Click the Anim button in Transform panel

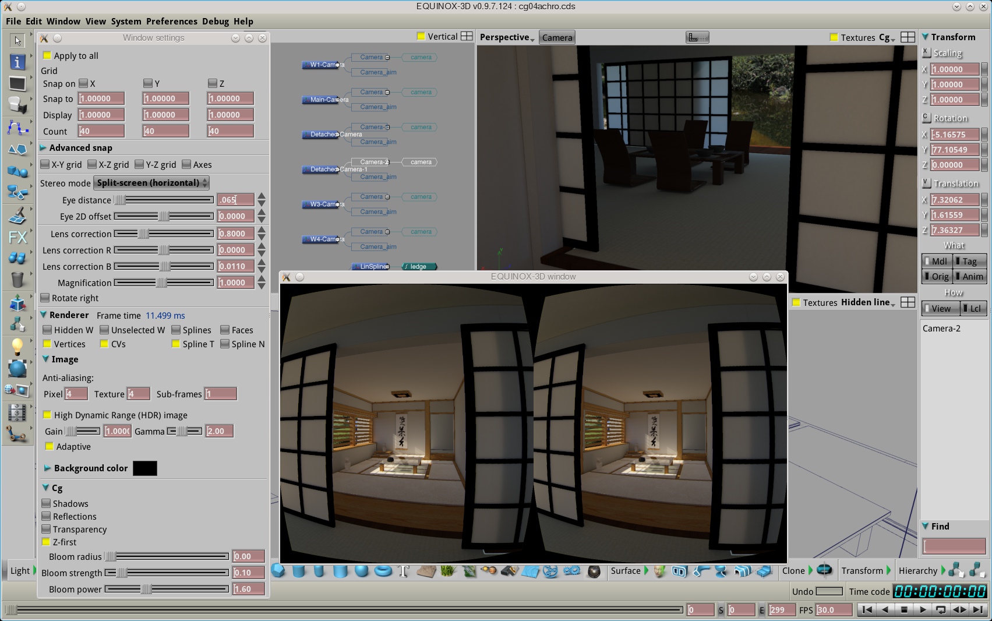[970, 277]
